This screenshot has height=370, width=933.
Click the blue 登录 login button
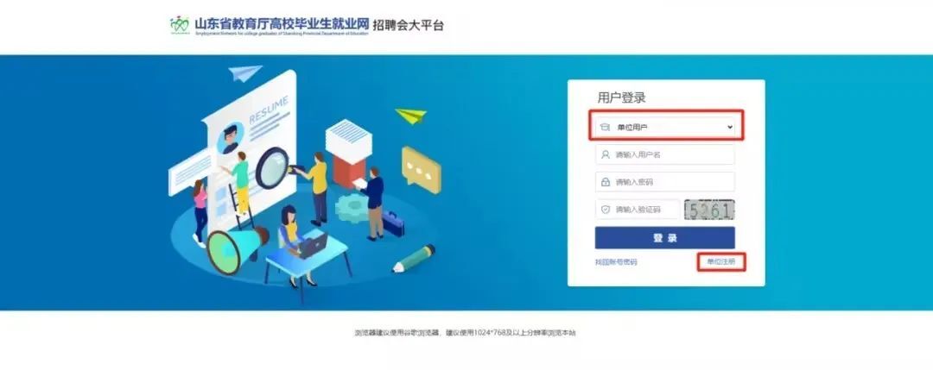pyautogui.click(x=664, y=237)
